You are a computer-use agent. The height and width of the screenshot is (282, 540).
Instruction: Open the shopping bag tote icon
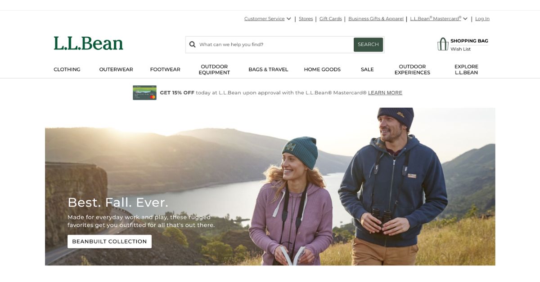pyautogui.click(x=443, y=44)
